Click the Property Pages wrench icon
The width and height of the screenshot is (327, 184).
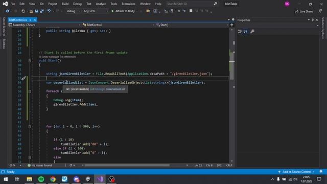pos(252,32)
